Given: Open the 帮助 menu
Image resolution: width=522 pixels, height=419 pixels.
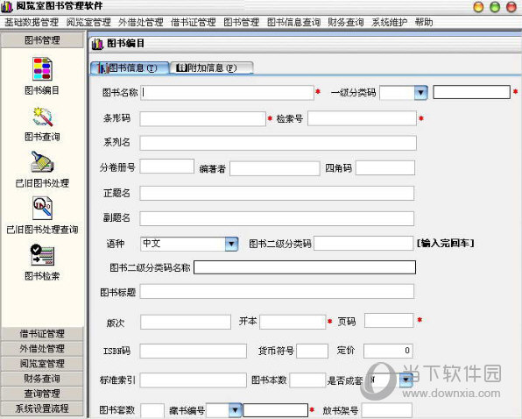Looking at the screenshot, I should tap(424, 22).
